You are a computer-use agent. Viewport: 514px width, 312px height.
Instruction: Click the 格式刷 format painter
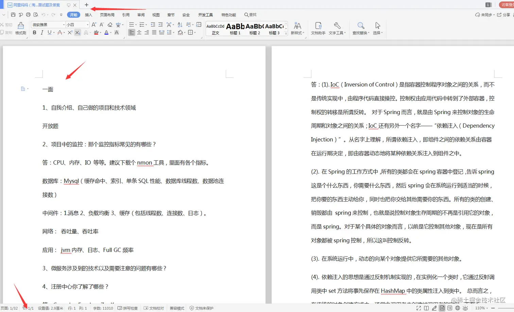point(21,29)
